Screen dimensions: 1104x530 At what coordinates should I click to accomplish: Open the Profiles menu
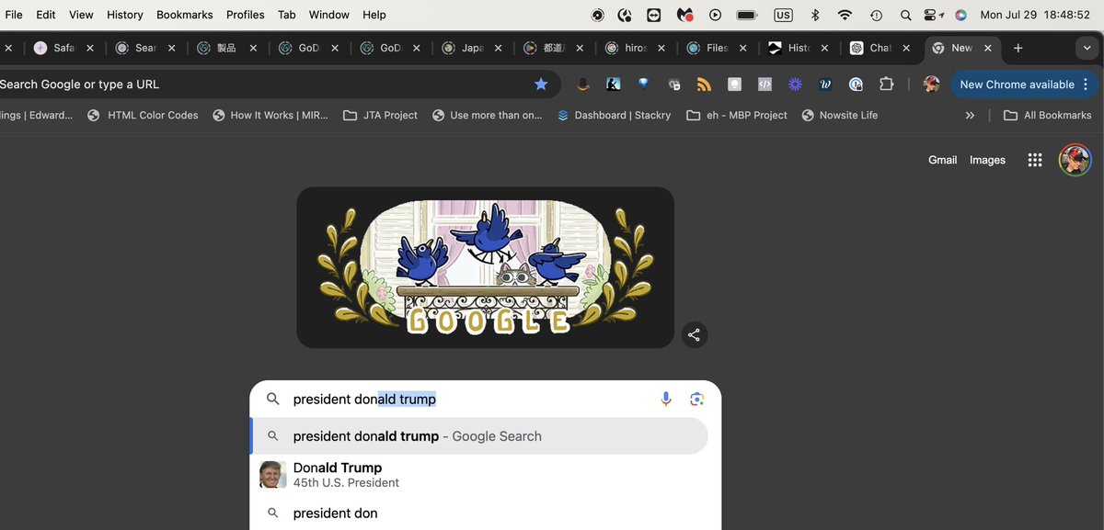click(x=246, y=15)
